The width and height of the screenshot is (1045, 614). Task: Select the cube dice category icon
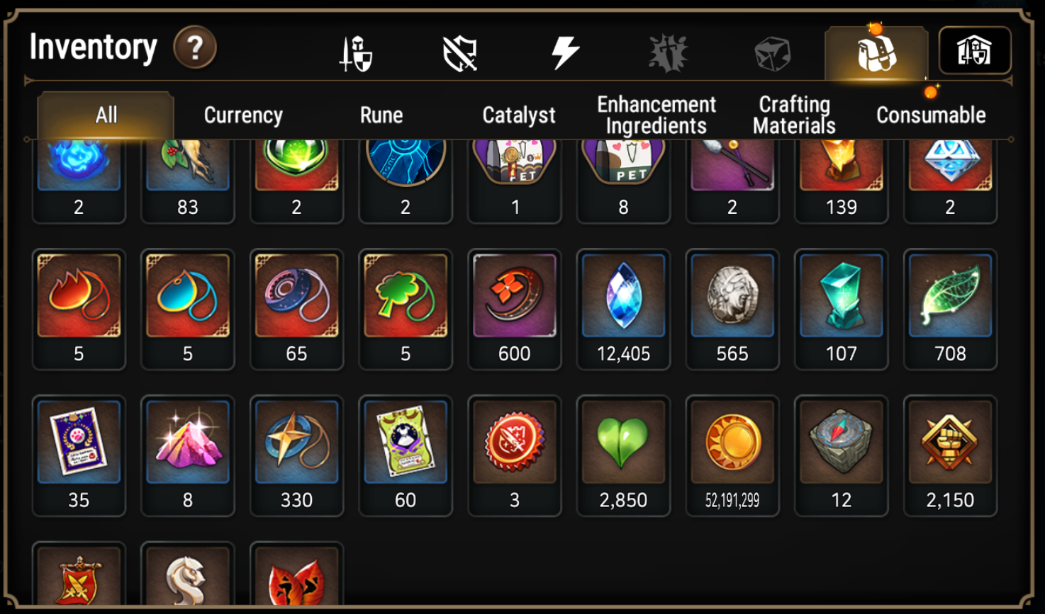[x=772, y=54]
